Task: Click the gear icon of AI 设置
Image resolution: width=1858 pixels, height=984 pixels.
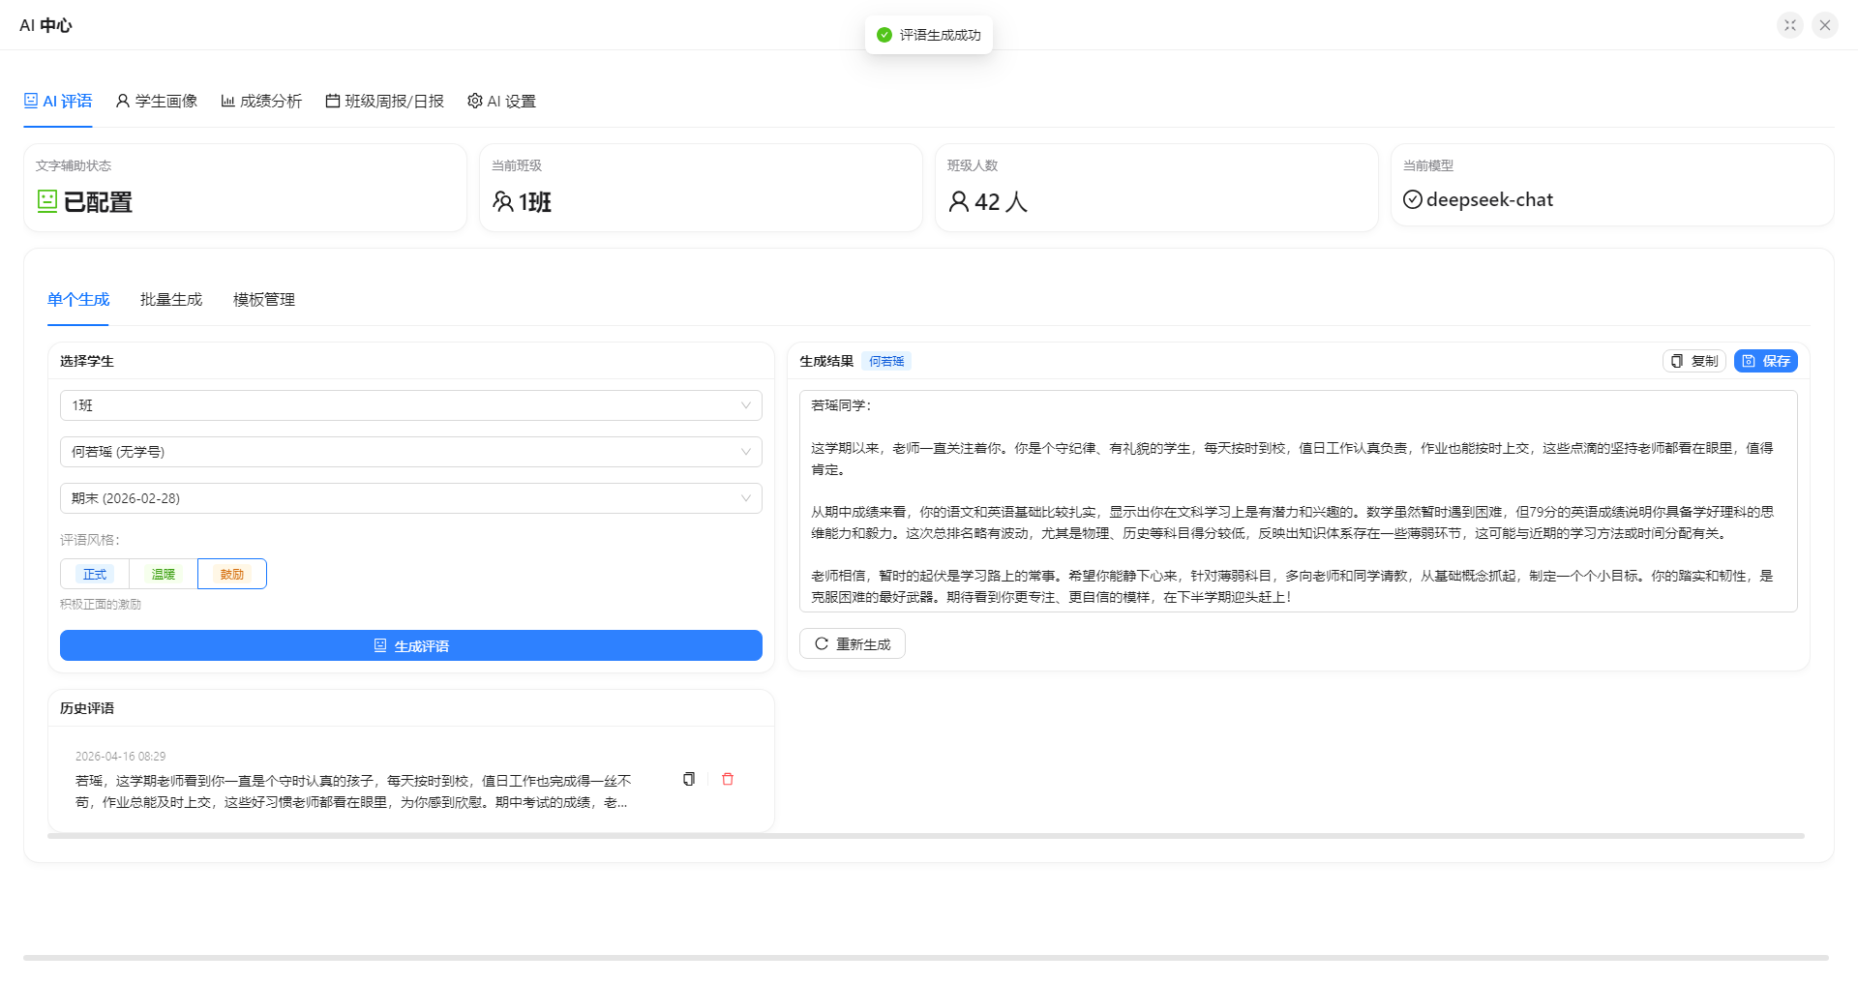Action: 475,101
